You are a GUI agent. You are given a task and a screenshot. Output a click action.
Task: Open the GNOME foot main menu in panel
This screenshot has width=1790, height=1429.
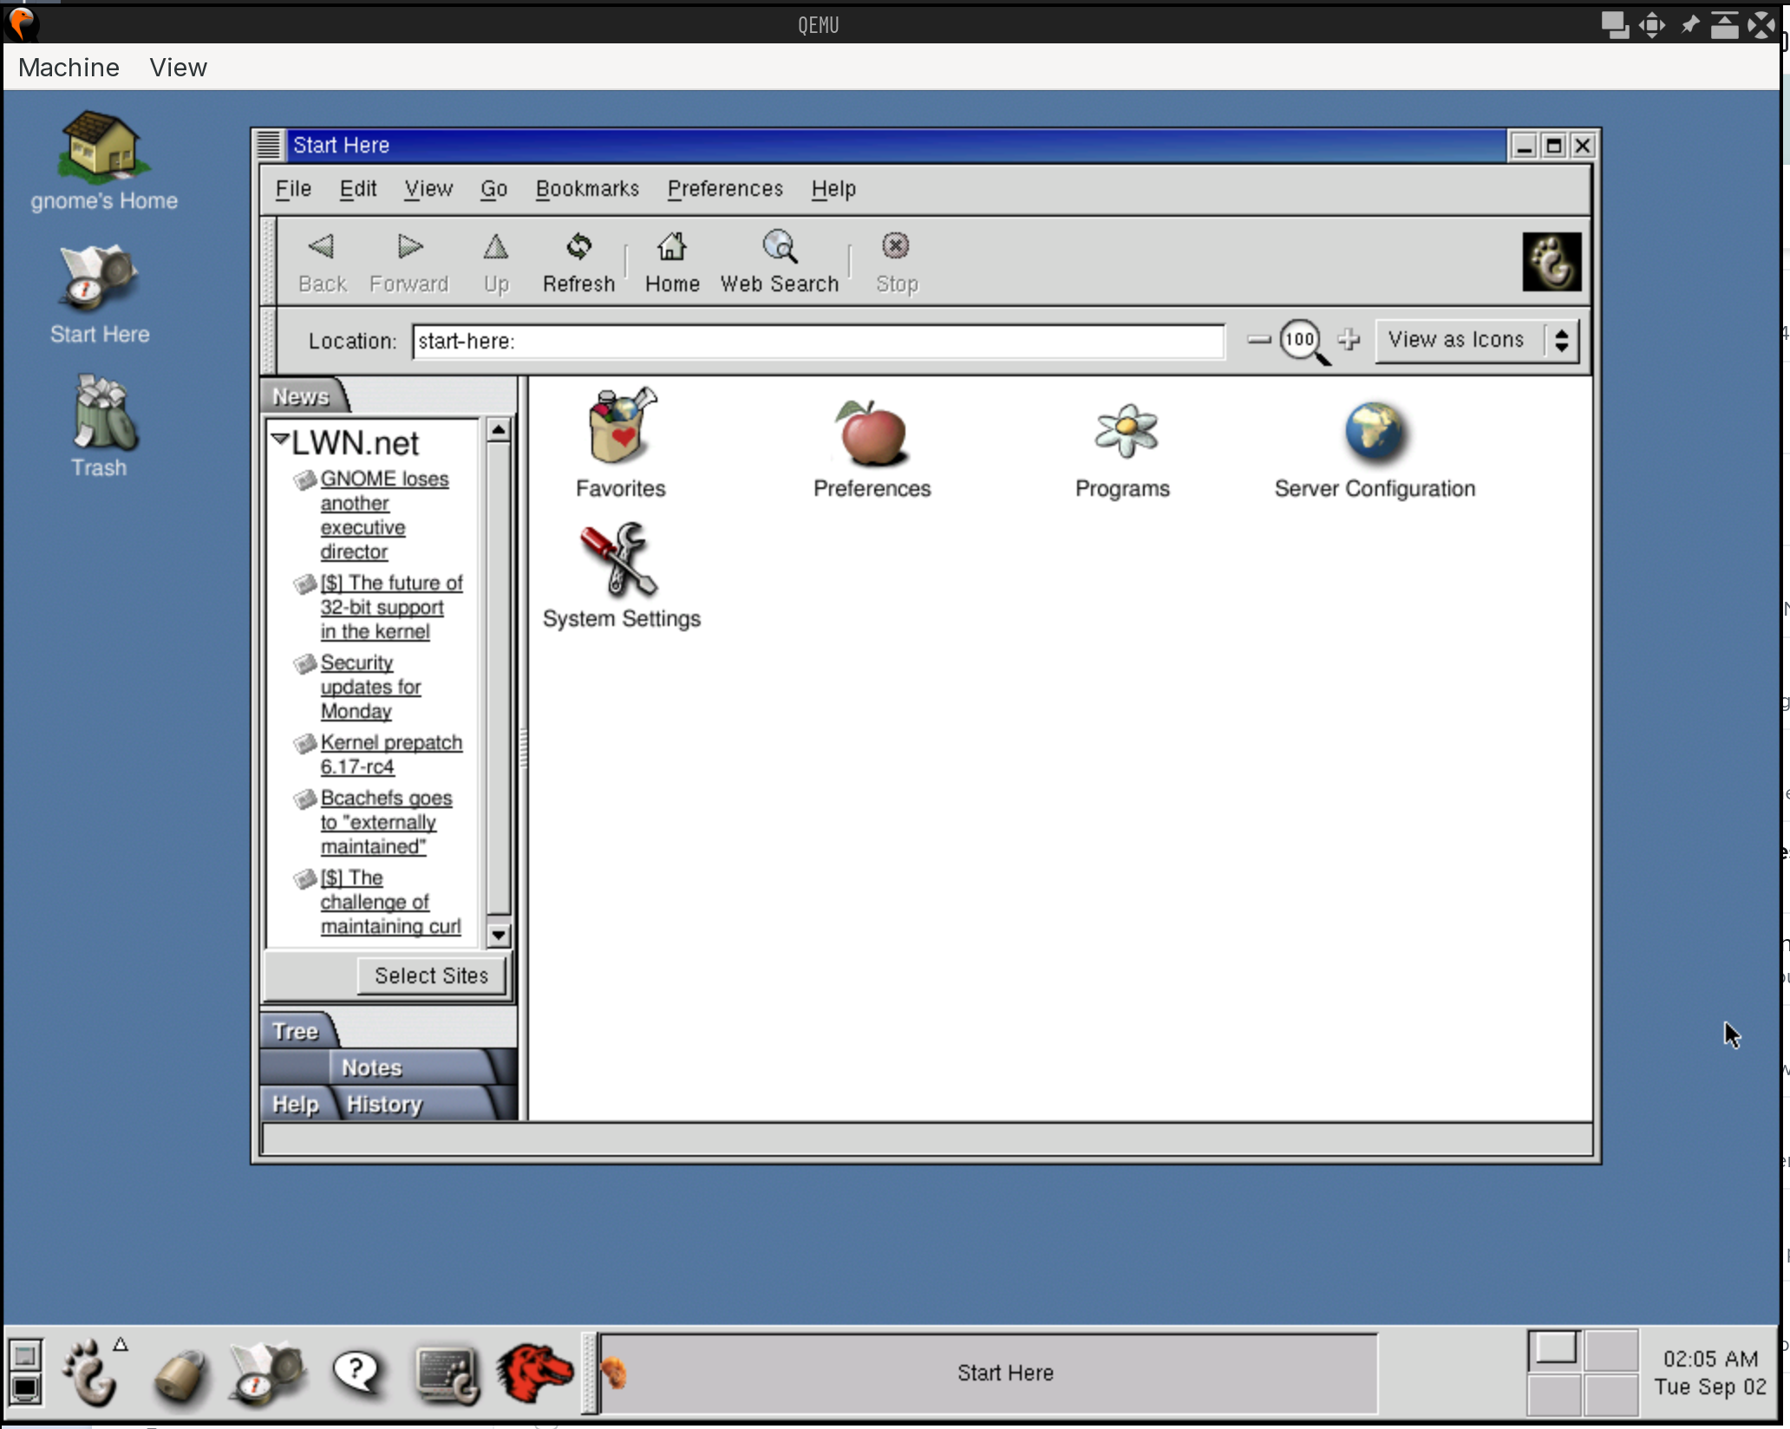(91, 1374)
